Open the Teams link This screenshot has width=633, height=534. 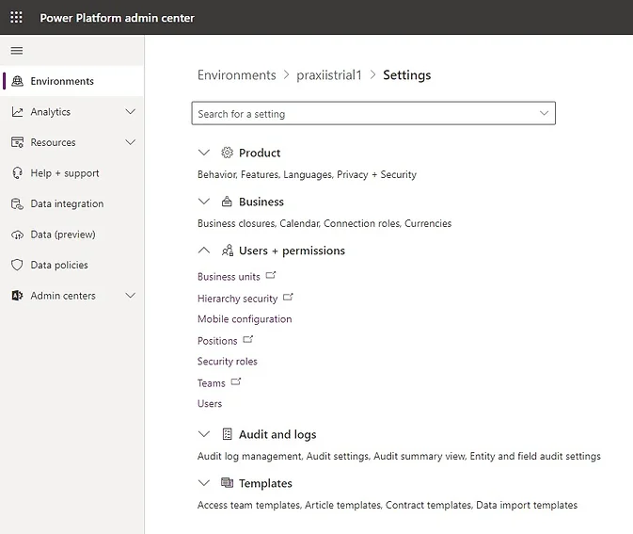click(211, 382)
